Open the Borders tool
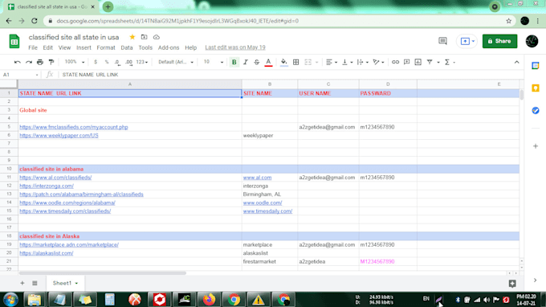Image resolution: width=546 pixels, height=307 pixels. pyautogui.click(x=296, y=62)
